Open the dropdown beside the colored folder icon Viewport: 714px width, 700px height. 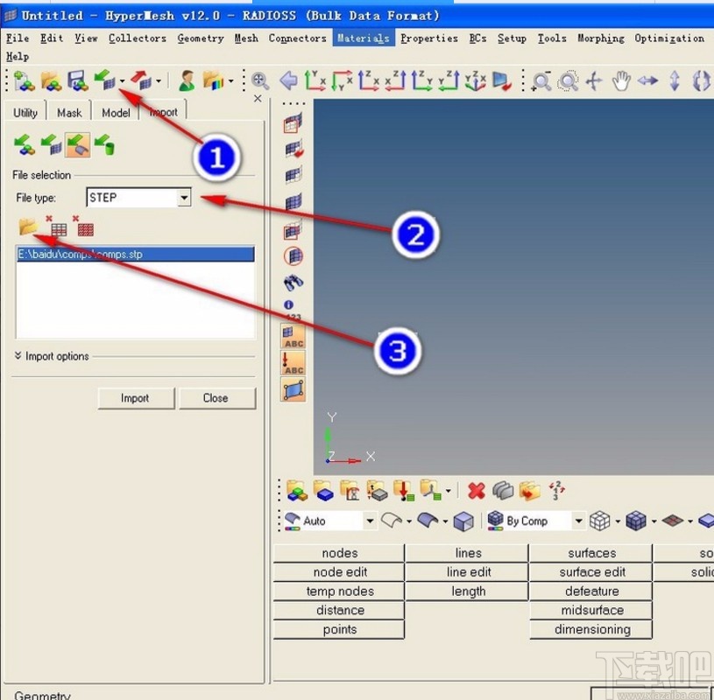pyautogui.click(x=231, y=82)
